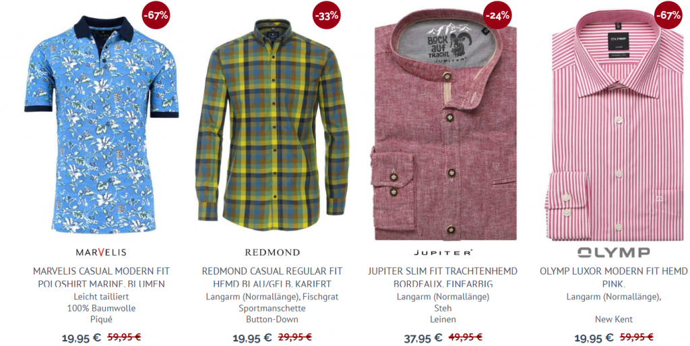The image size is (690, 346).
Task: Click the 37,95 € price of Jupiter shirt
Action: tap(423, 338)
